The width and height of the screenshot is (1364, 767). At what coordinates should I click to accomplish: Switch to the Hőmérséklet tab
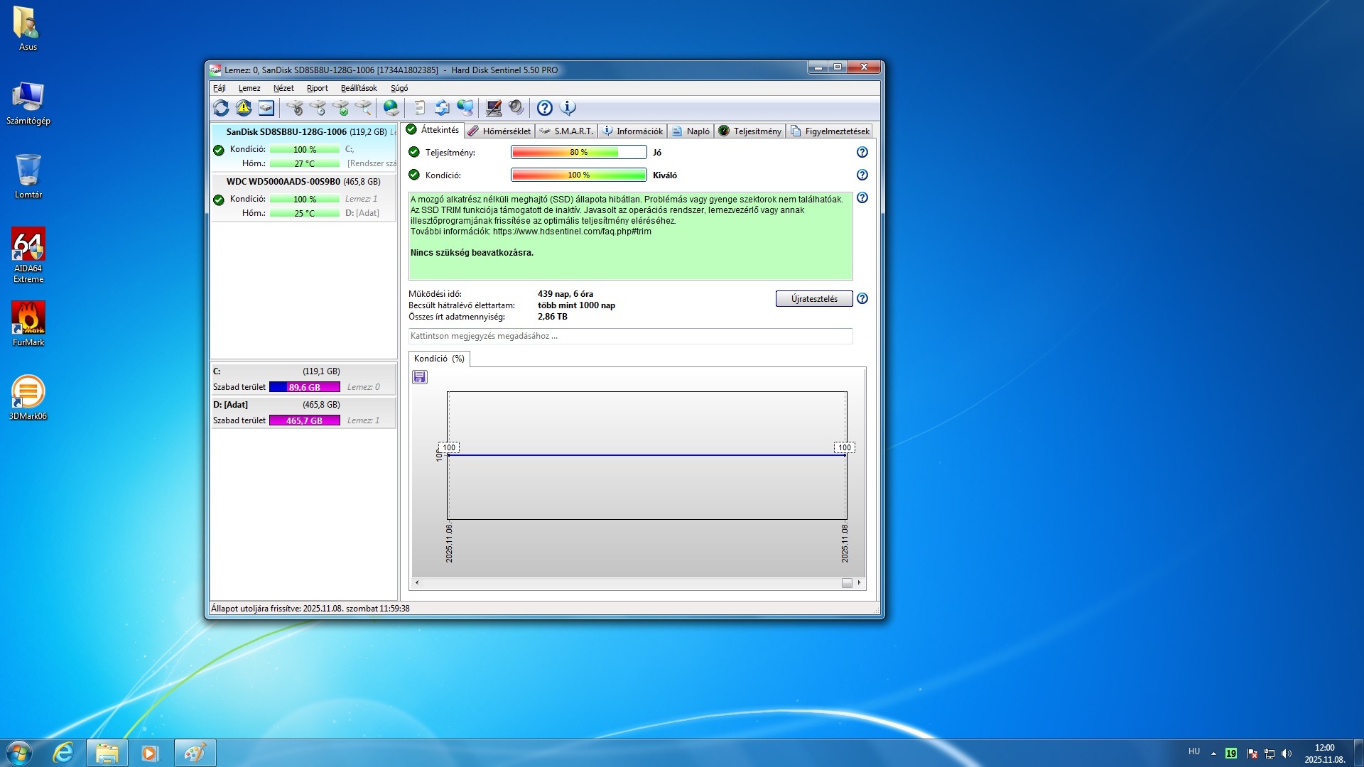tap(499, 131)
